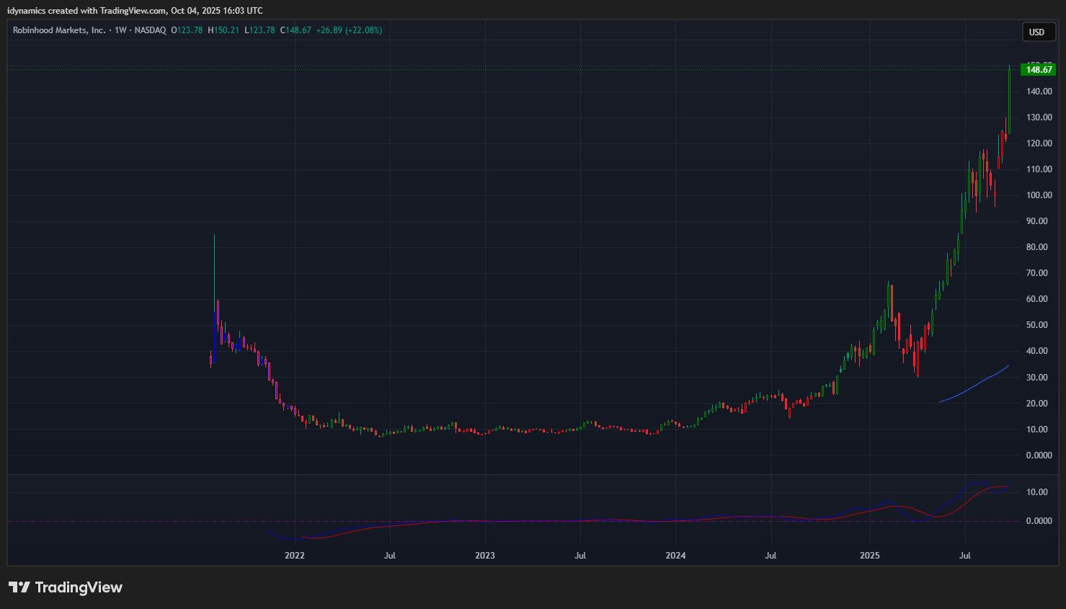The width and height of the screenshot is (1066, 609).
Task: Select the 2024 time axis marker
Action: [x=675, y=555]
